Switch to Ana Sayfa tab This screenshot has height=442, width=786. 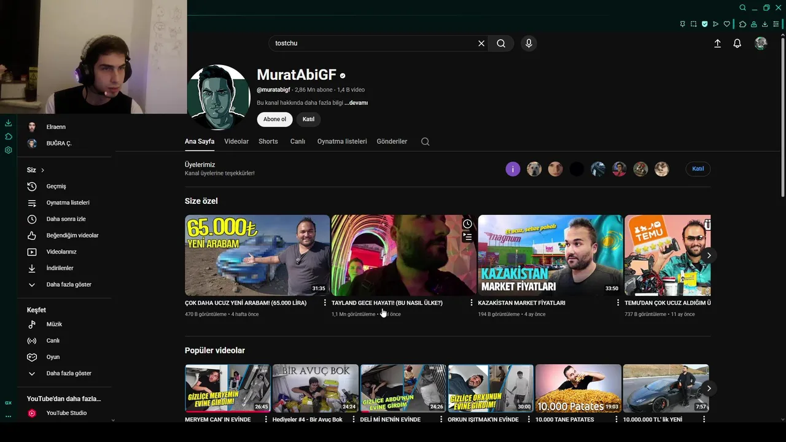pos(200,141)
